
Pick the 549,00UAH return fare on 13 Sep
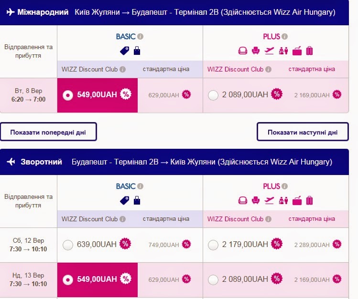68,279
